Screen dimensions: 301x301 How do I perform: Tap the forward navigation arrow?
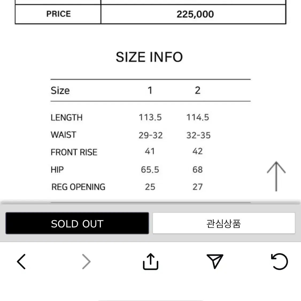click(x=86, y=261)
